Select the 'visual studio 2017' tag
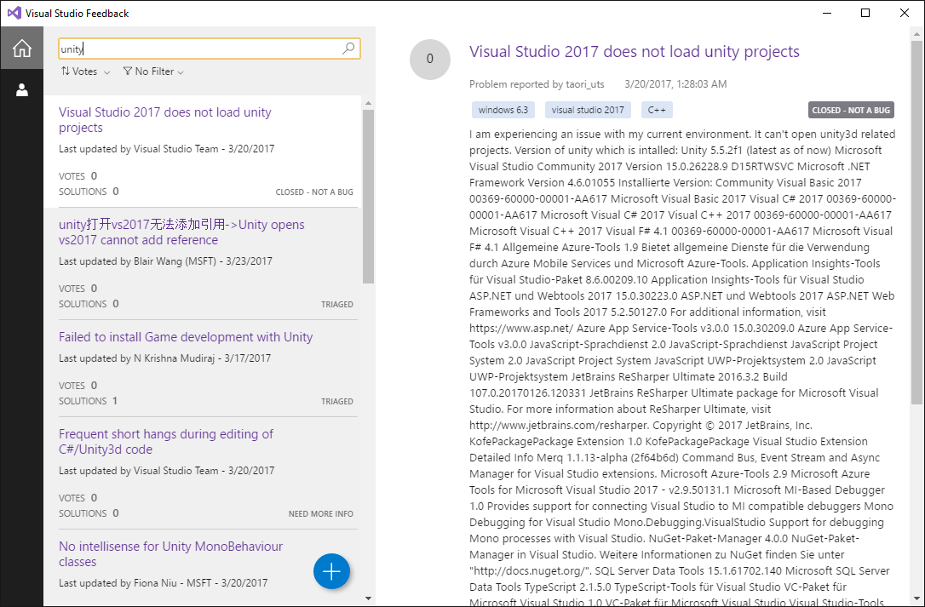 588,110
